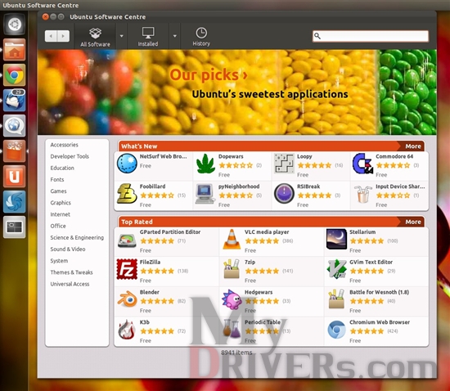Select the Internet category

pos(61,214)
